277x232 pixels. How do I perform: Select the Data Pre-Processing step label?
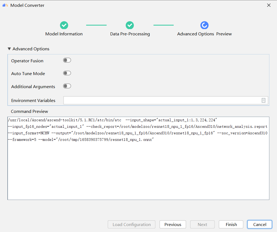coord(130,34)
